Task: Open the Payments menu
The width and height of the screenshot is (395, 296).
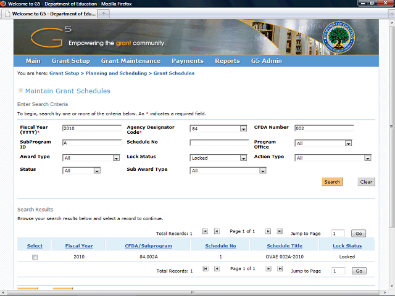Action: [x=188, y=61]
